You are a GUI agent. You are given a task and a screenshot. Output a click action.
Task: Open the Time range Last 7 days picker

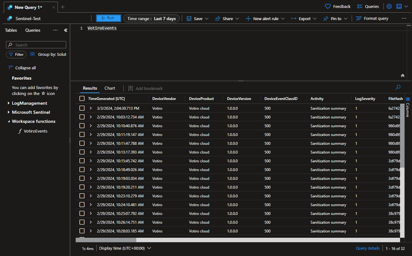(x=152, y=19)
